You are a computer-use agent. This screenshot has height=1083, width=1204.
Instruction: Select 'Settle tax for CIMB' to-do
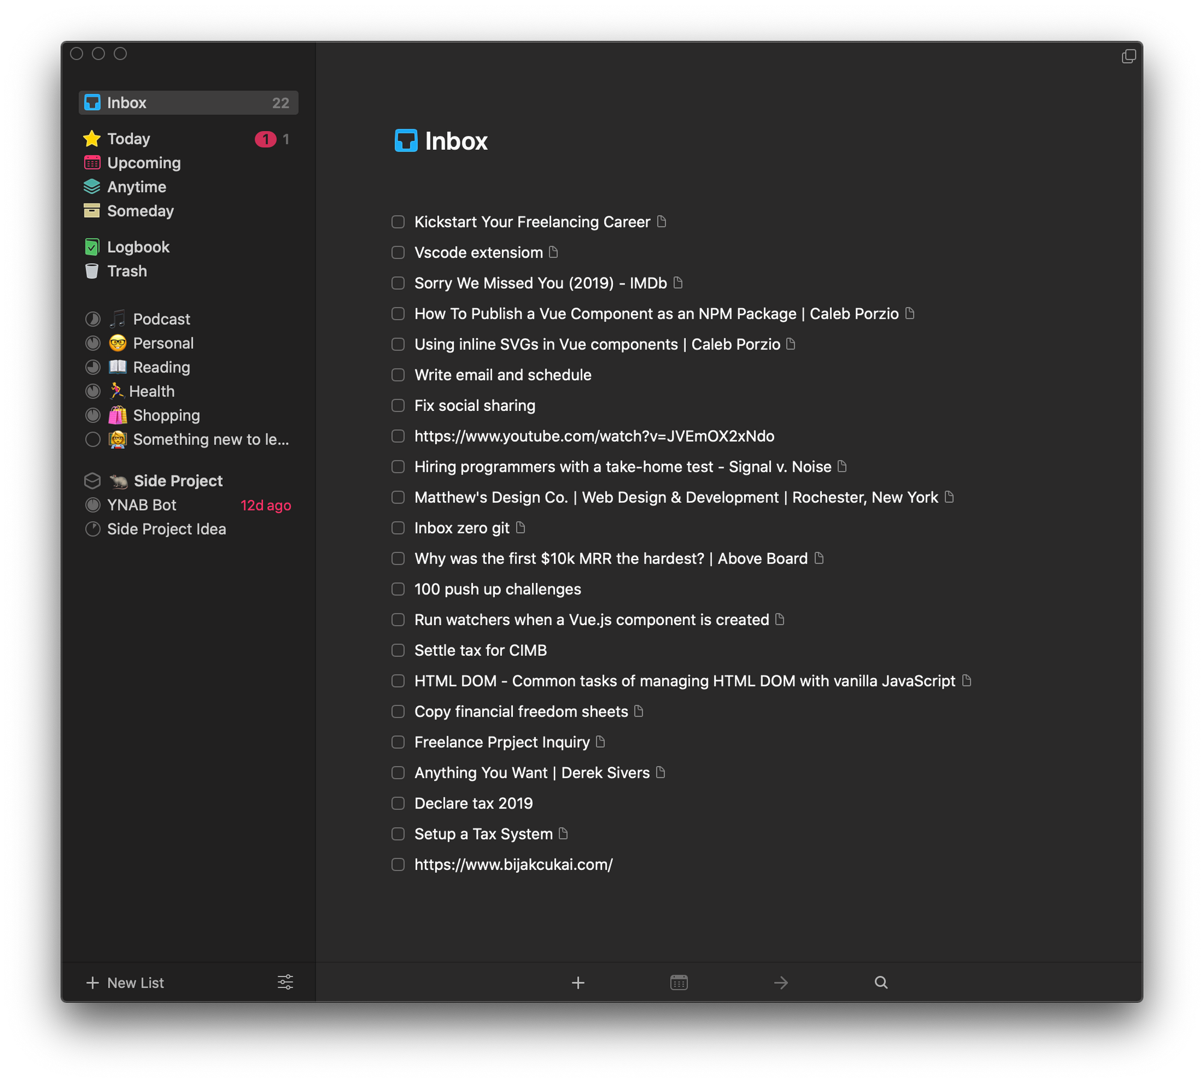point(480,650)
